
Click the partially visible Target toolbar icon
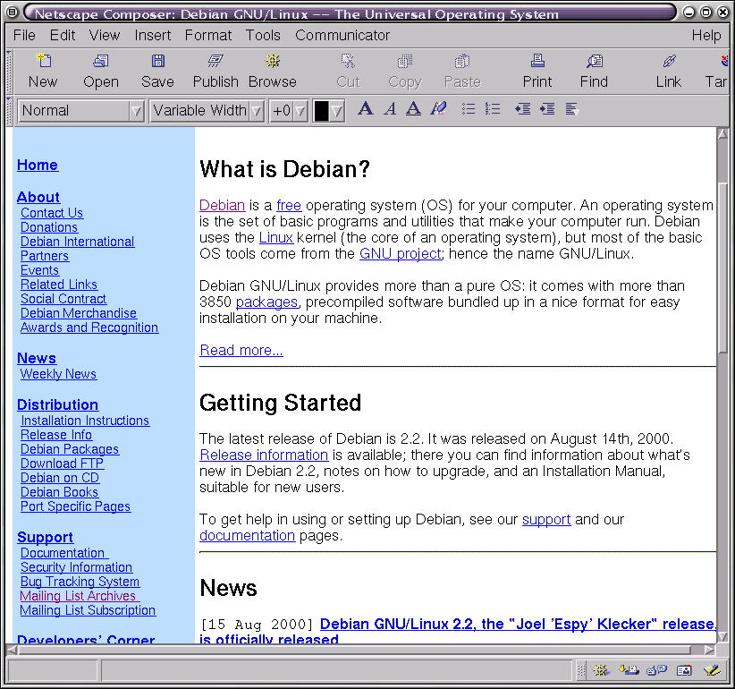tap(723, 61)
